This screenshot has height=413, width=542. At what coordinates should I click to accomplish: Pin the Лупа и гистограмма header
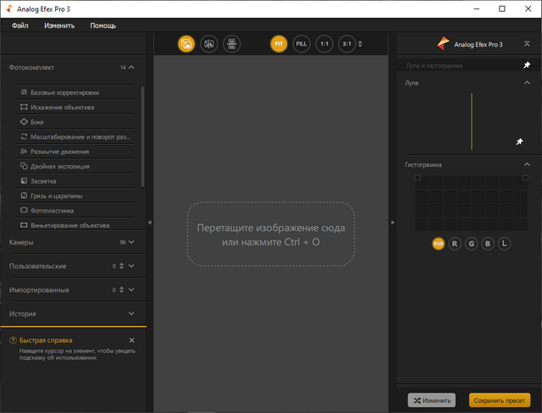(x=527, y=65)
